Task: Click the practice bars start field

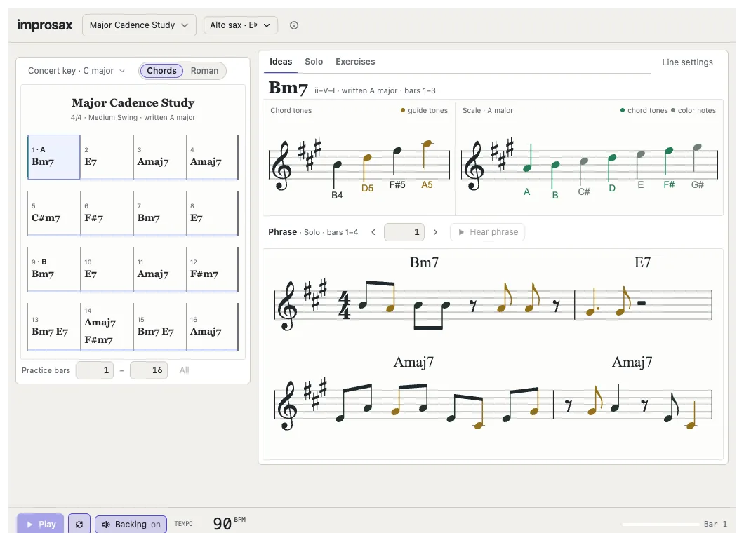Action: click(x=95, y=370)
